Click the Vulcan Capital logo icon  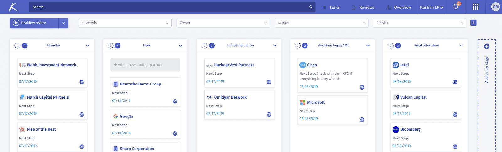[396, 97]
